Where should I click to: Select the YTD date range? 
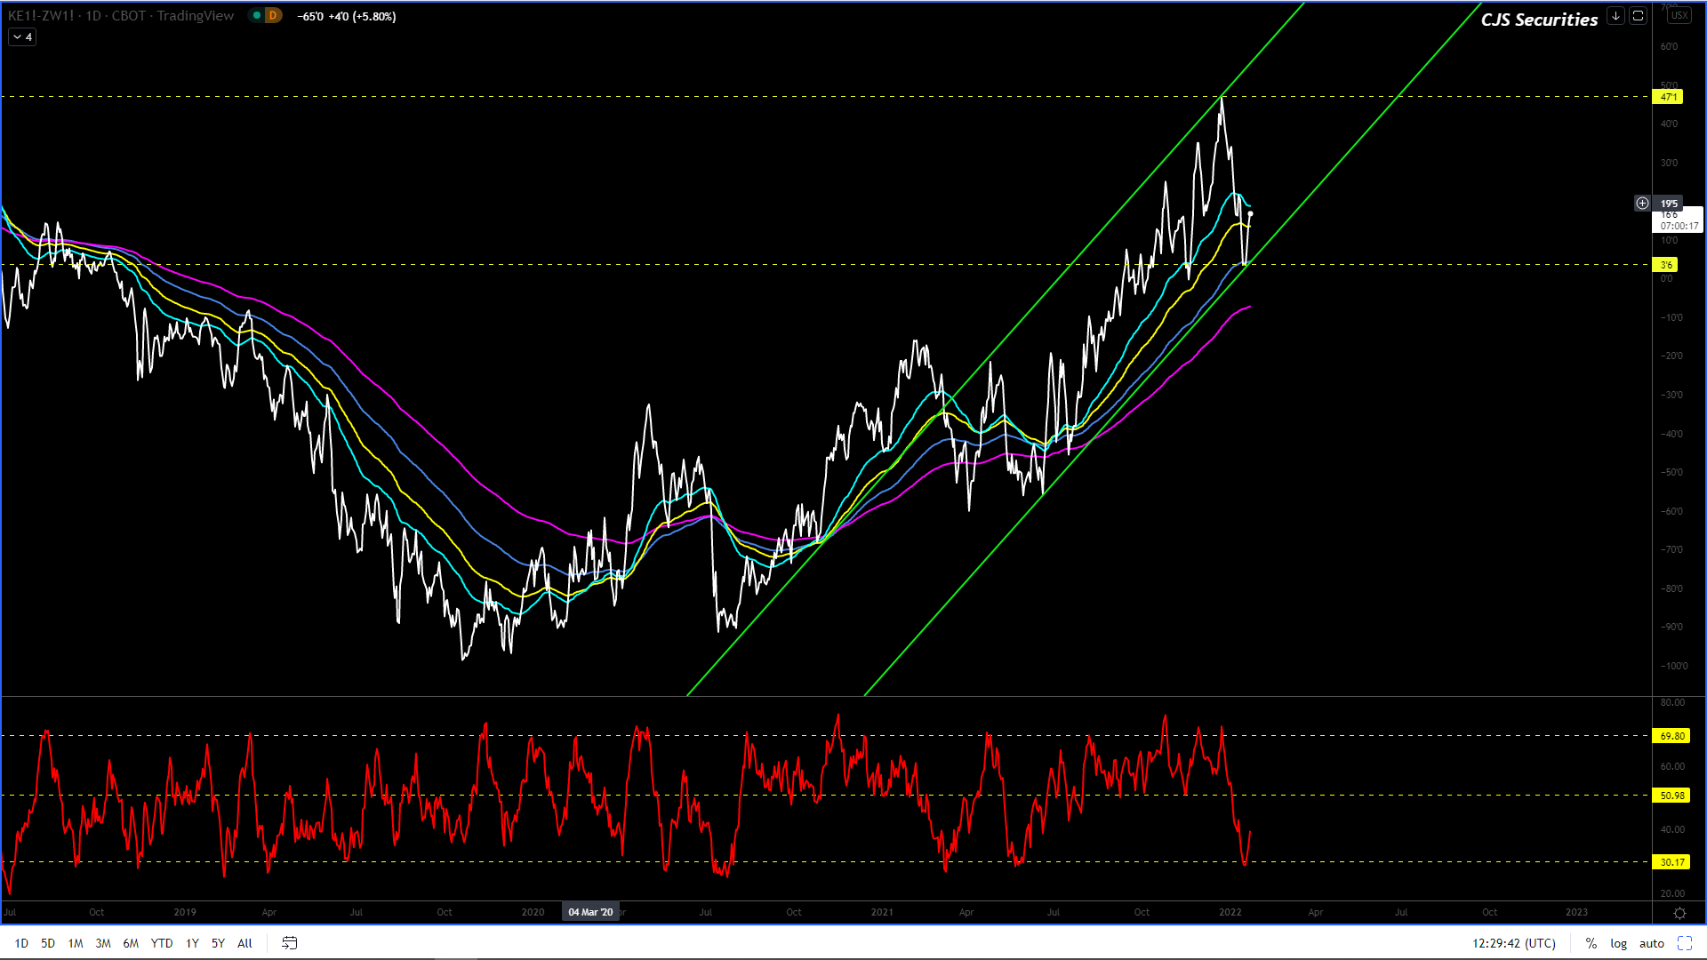pos(162,943)
